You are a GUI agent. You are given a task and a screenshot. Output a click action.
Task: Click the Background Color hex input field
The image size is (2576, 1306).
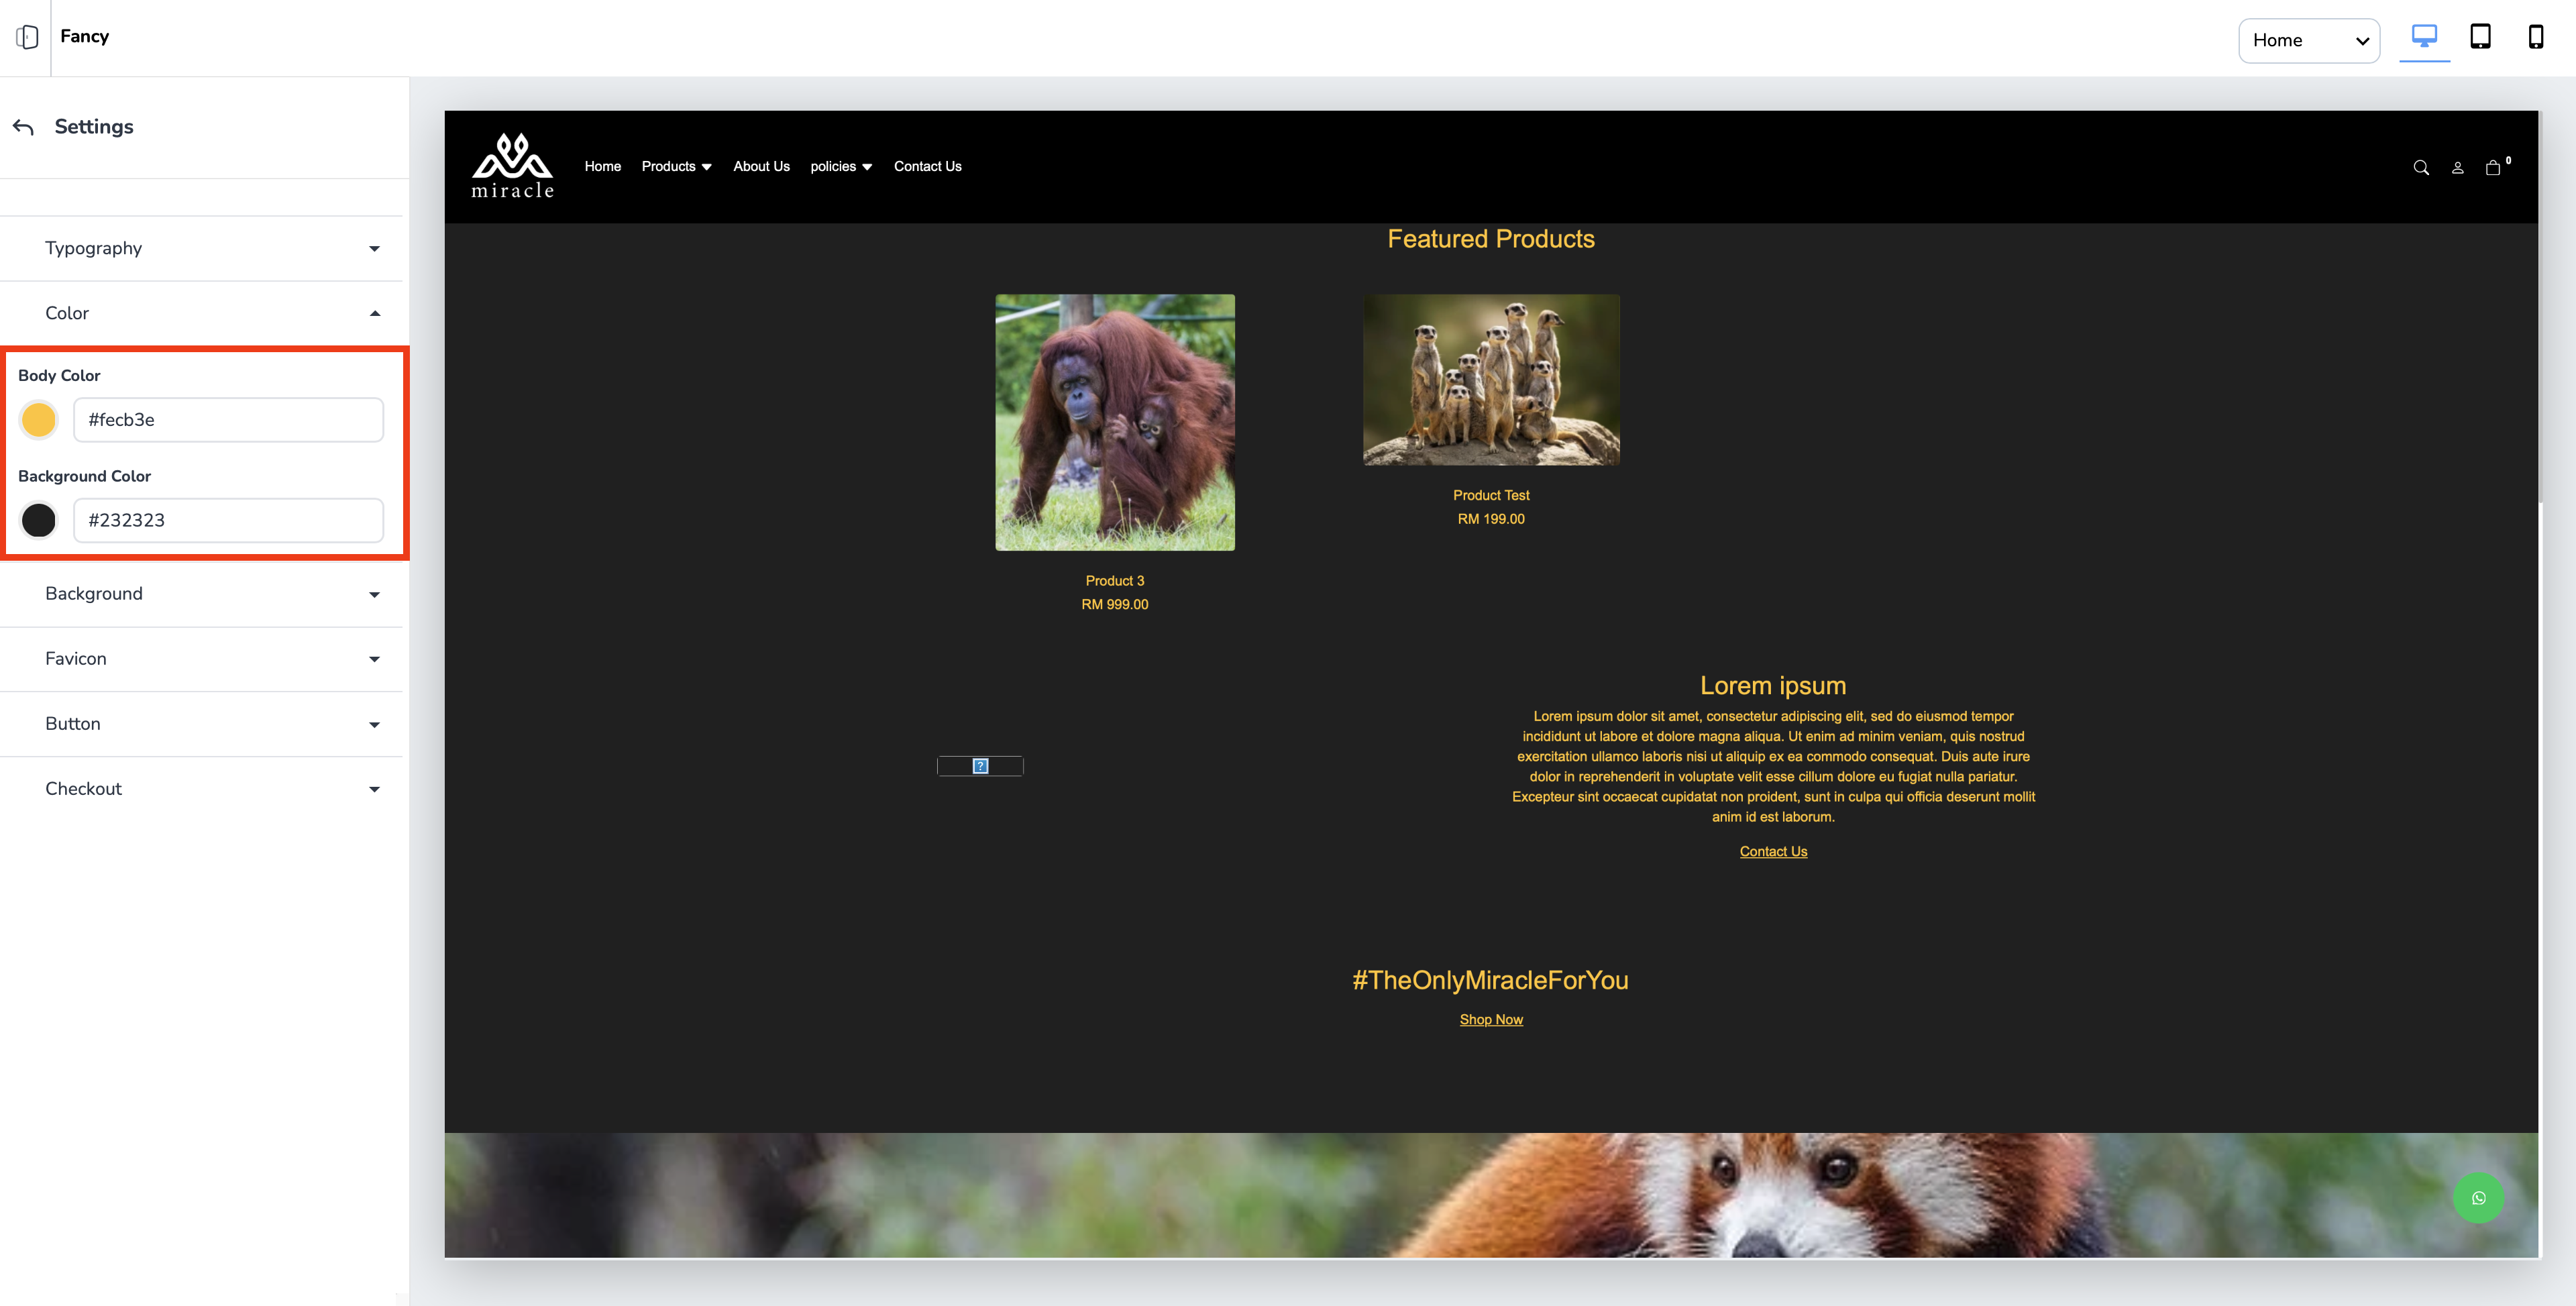228,520
